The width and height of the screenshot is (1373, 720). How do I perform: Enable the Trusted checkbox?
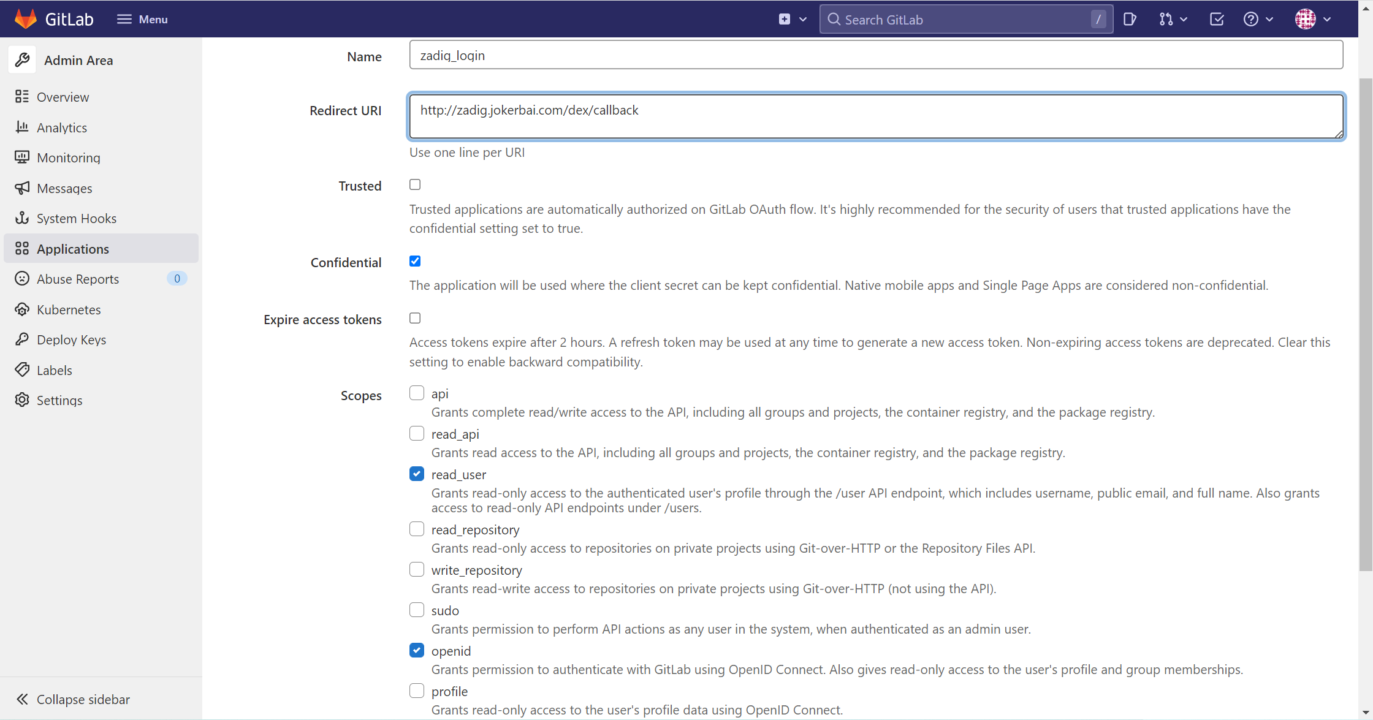point(415,184)
